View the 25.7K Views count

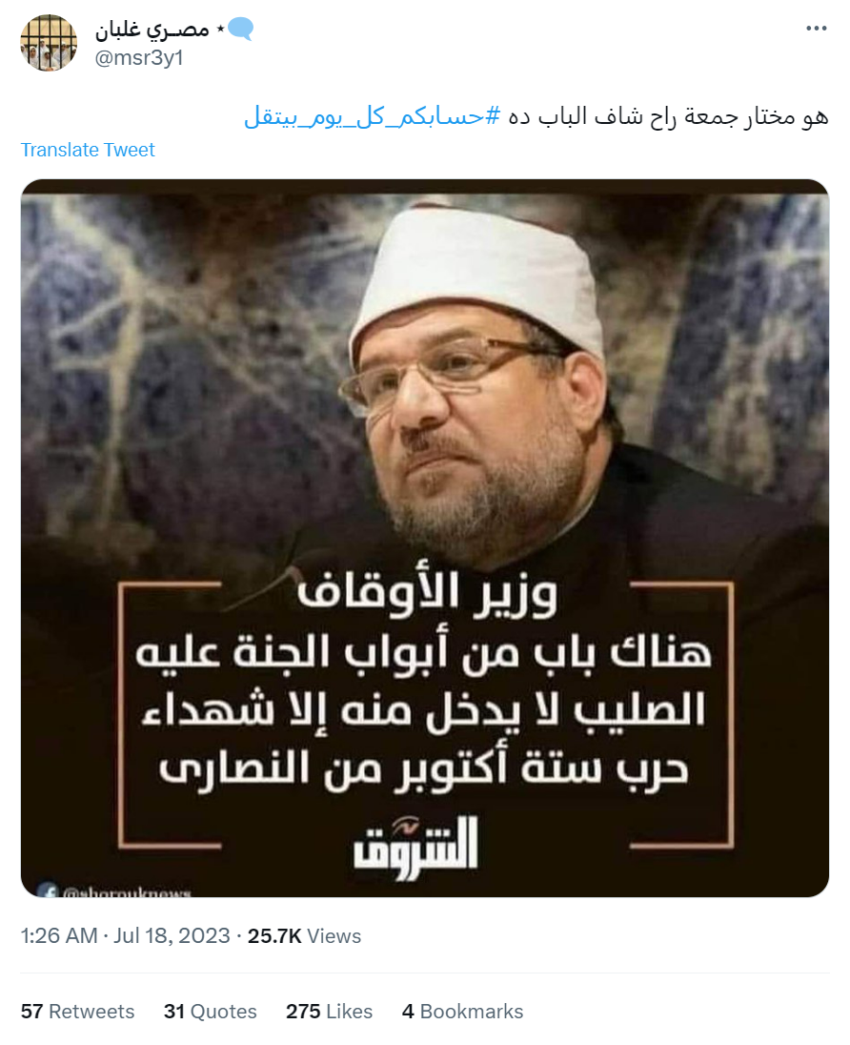[304, 935]
